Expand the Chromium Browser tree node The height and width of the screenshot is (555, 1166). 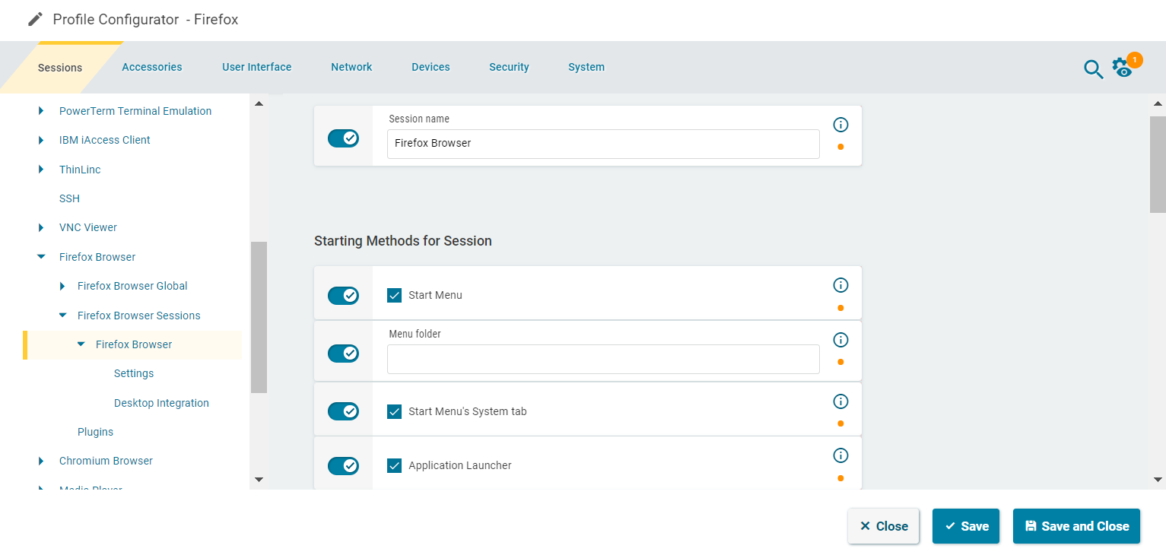click(x=41, y=461)
